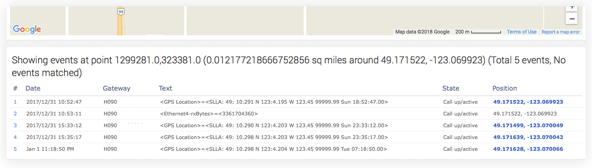Zoom out the map with minus button
Viewport: 592px width, 168px height.
pos(571,19)
